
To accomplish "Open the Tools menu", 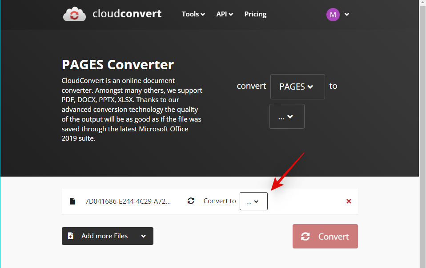I will point(193,14).
